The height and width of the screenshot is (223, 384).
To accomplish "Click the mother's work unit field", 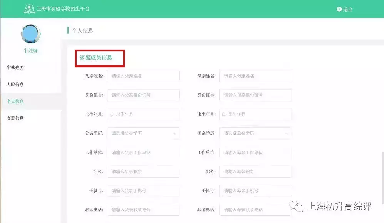I will [255, 153].
